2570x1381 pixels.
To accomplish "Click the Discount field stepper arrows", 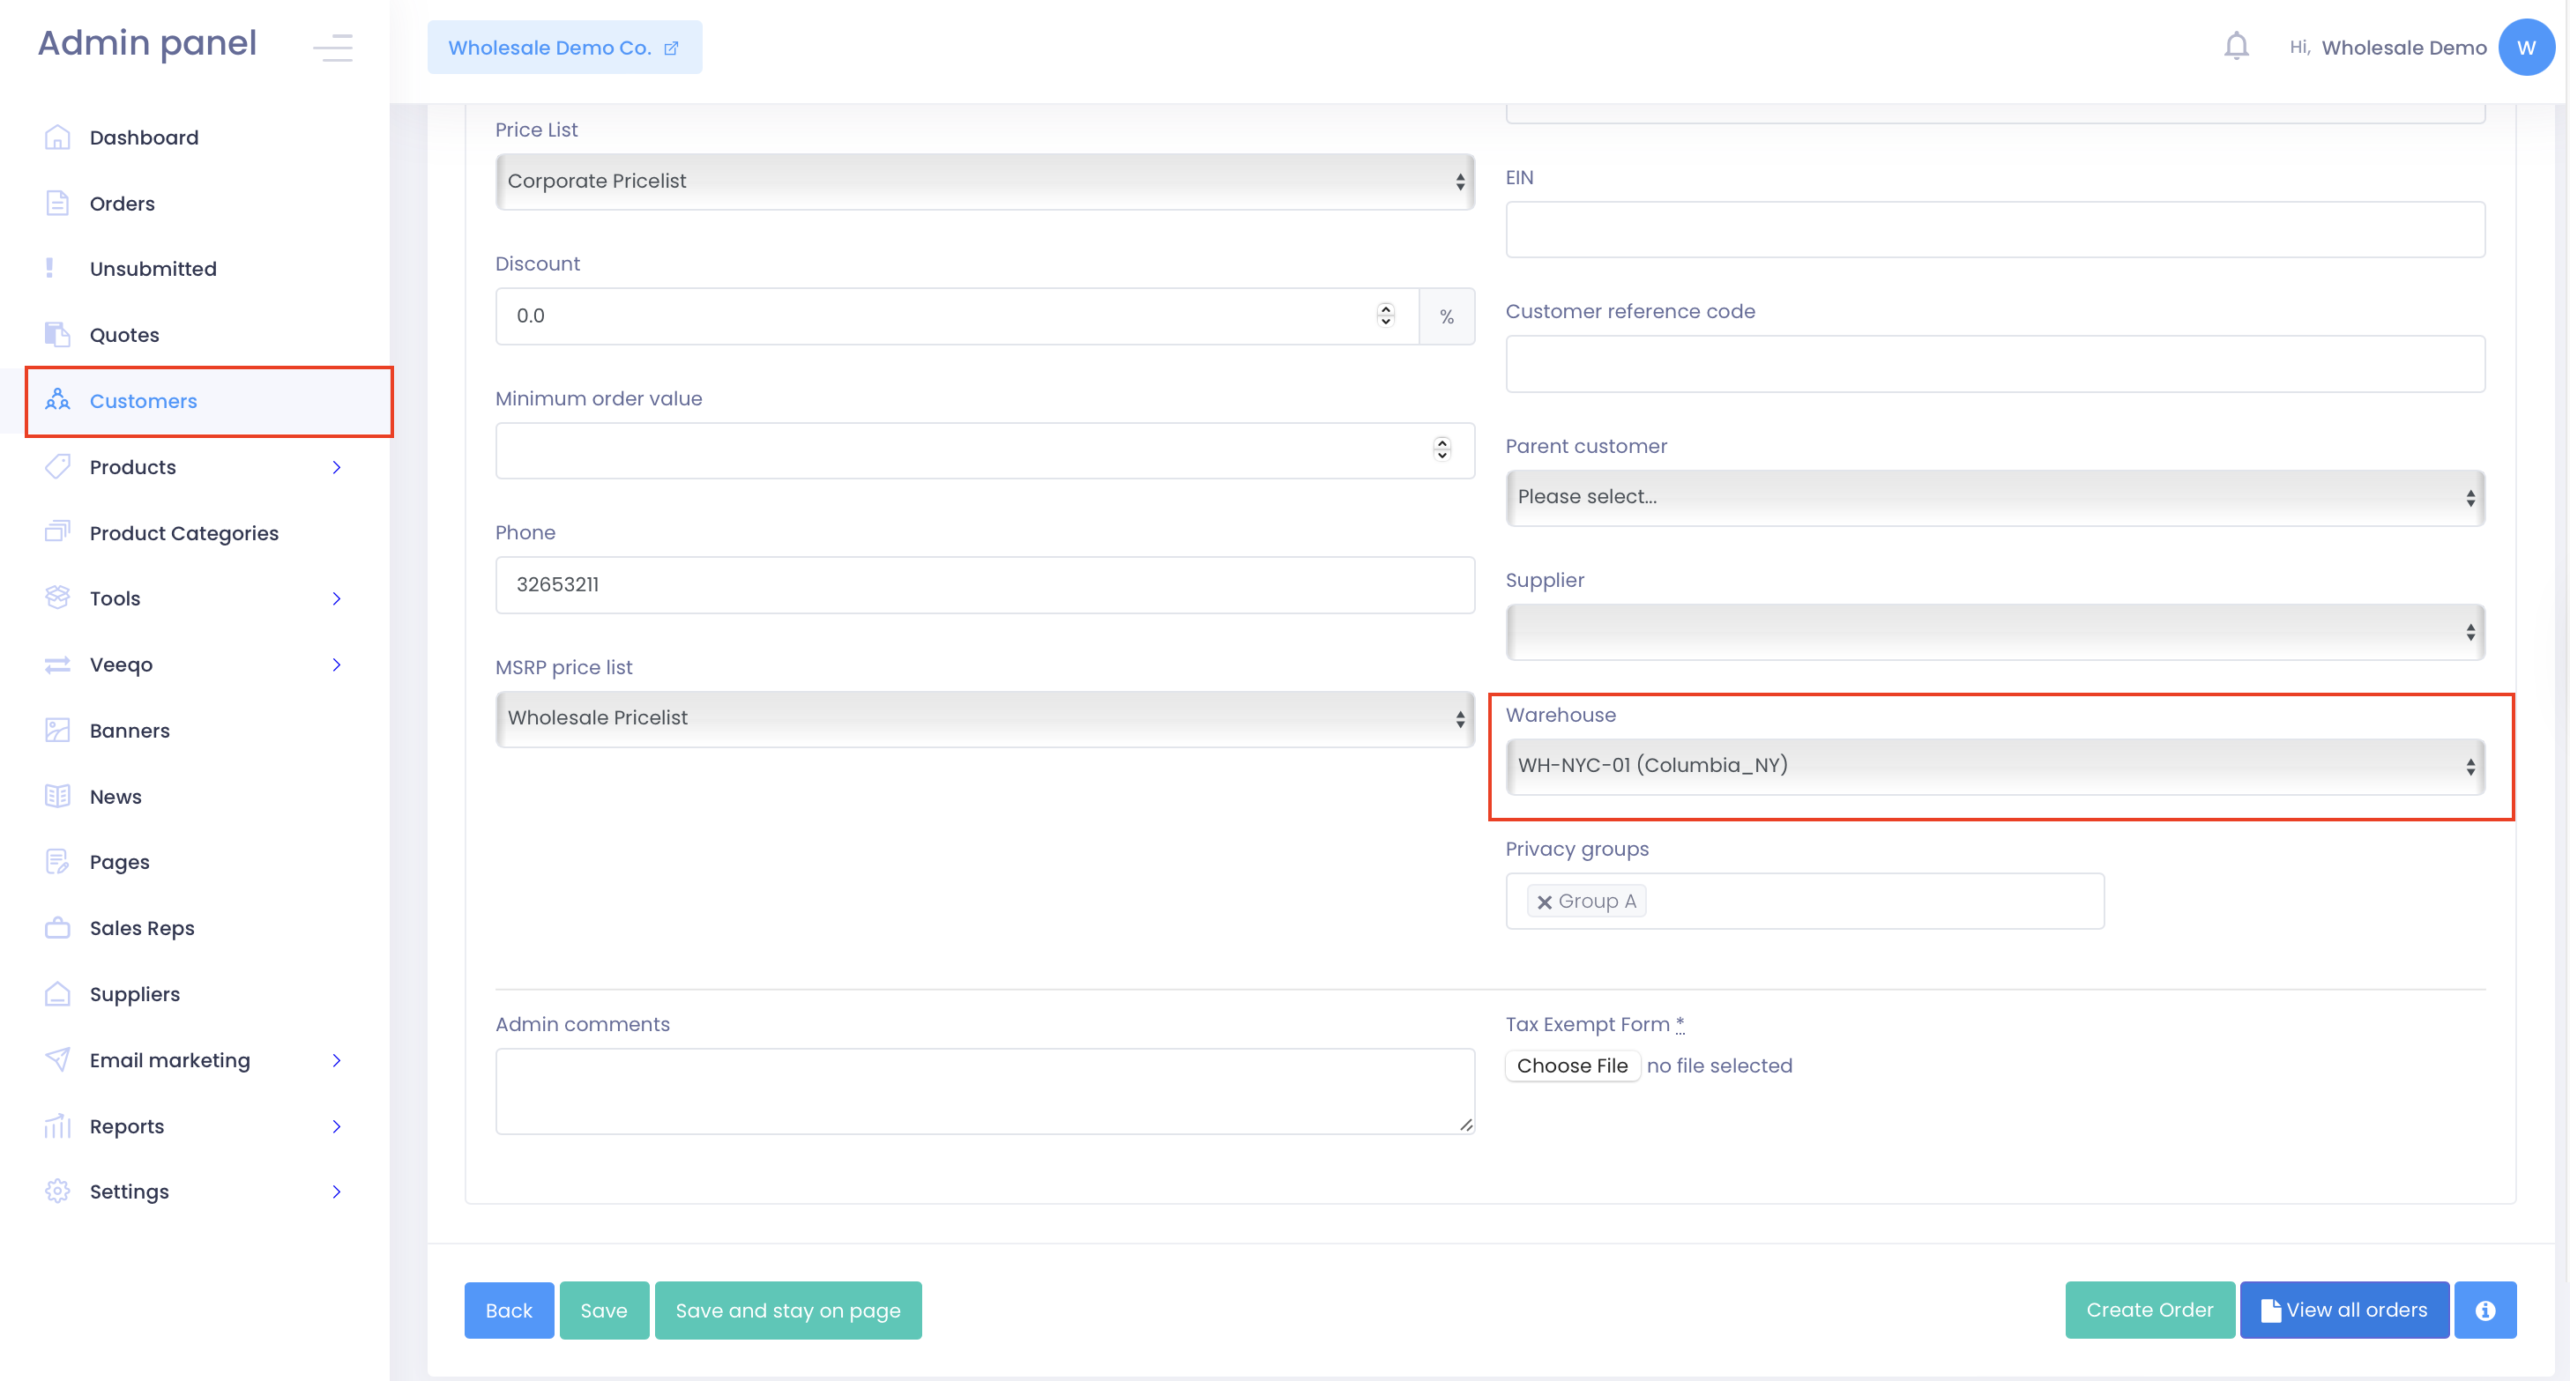I will 1385,316.
